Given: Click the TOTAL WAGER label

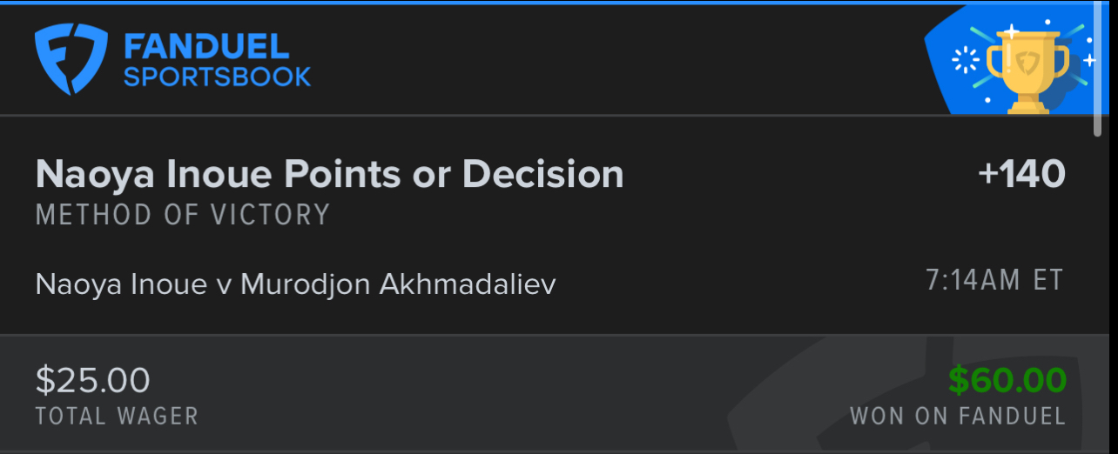Looking at the screenshot, I should [x=117, y=416].
